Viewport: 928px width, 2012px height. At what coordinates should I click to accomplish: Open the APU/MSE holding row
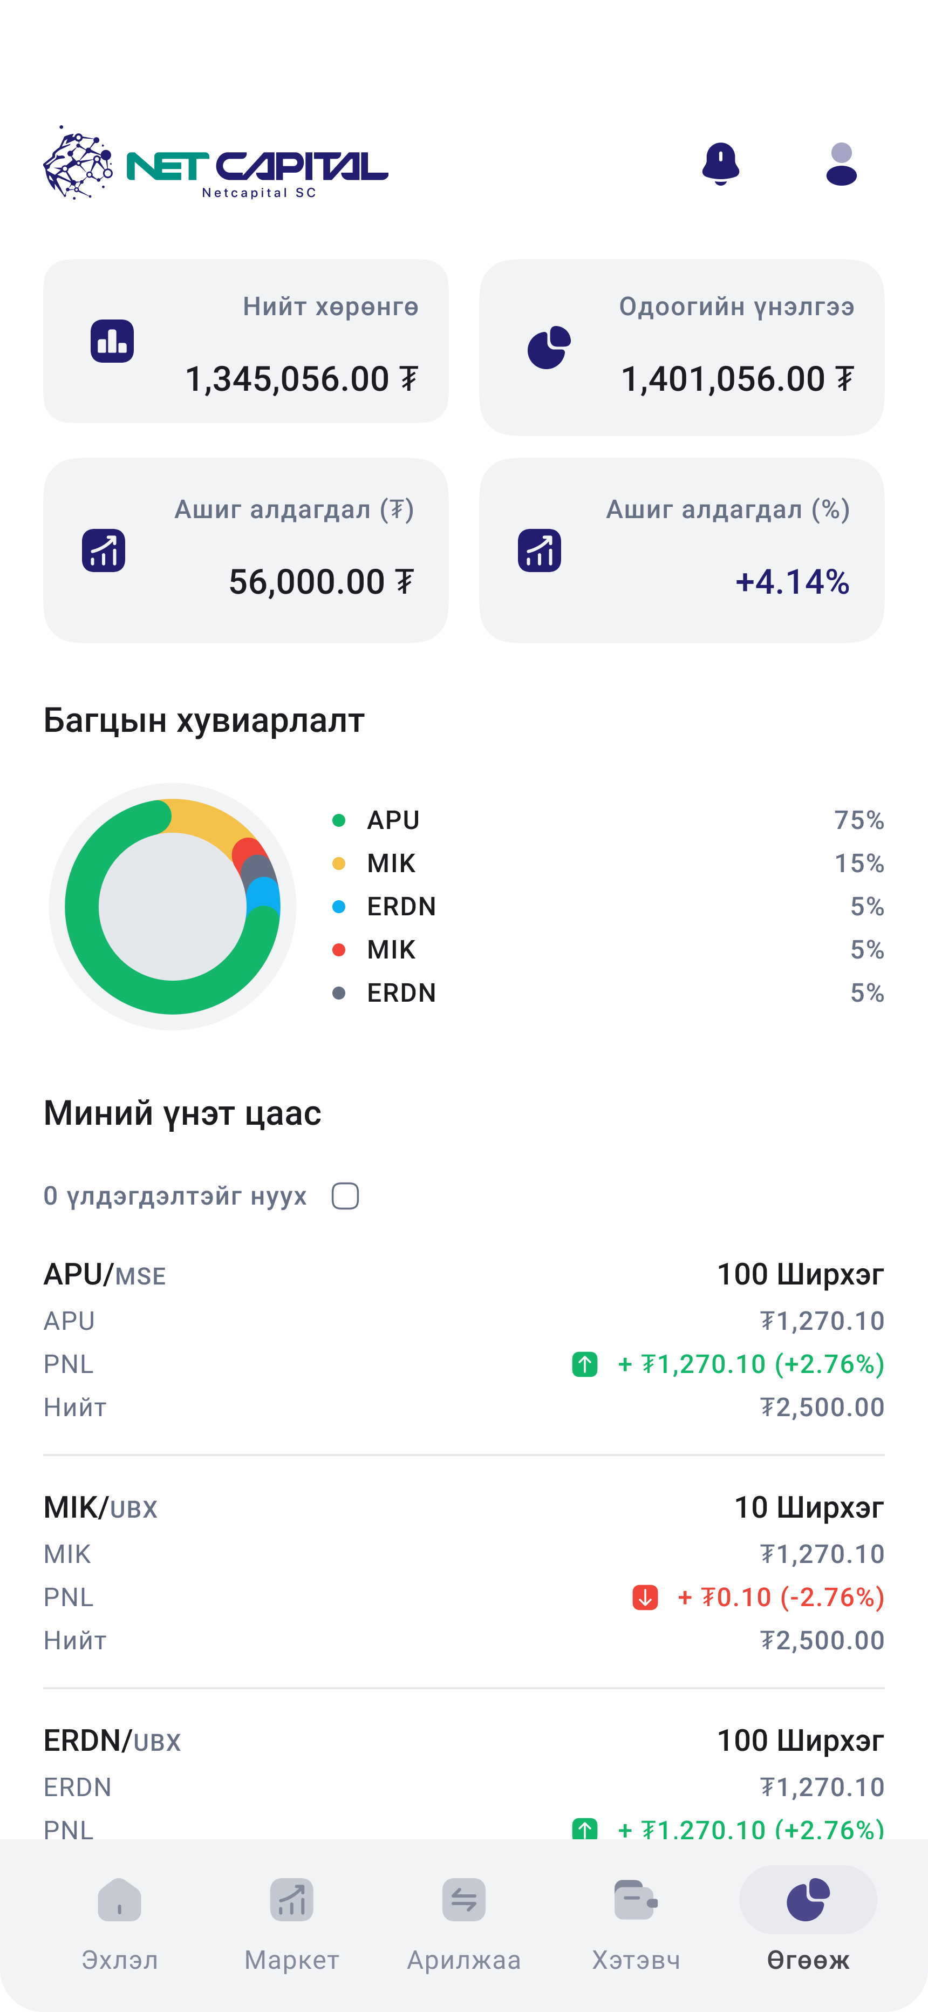coord(464,1340)
